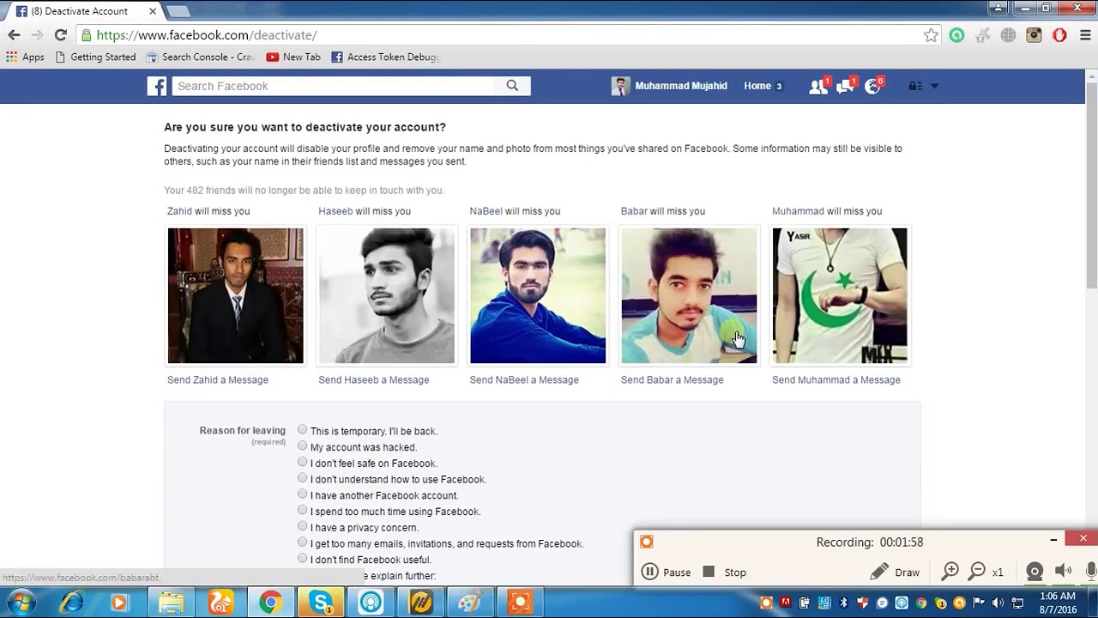This screenshot has height=618, width=1098.
Task: Click the browser address bar URL
Action: (x=207, y=35)
